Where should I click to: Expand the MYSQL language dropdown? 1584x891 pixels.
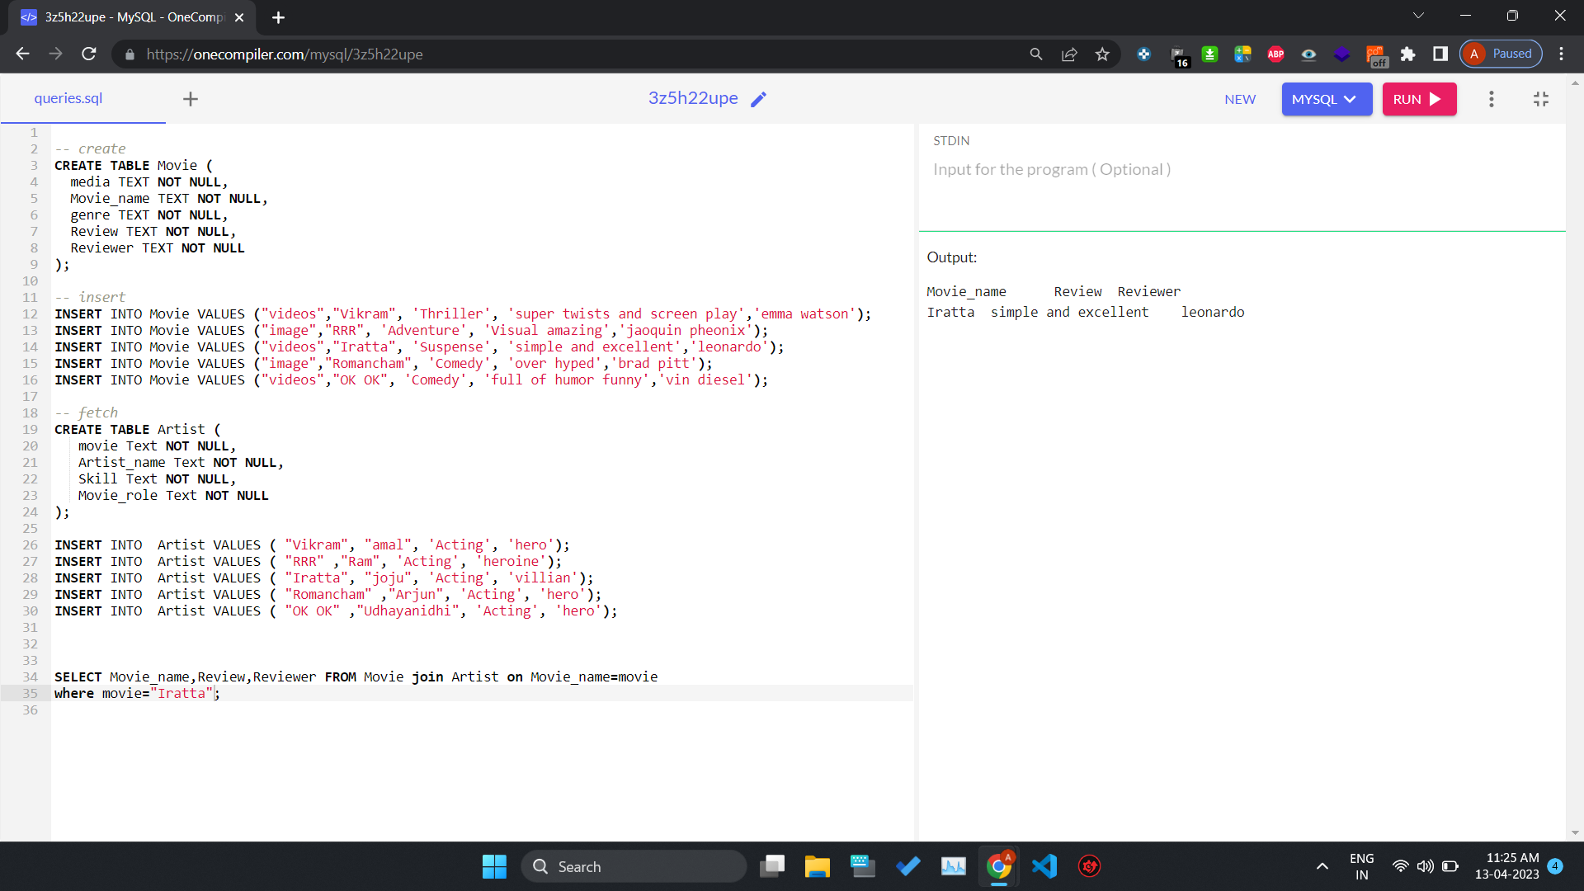tap(1326, 99)
